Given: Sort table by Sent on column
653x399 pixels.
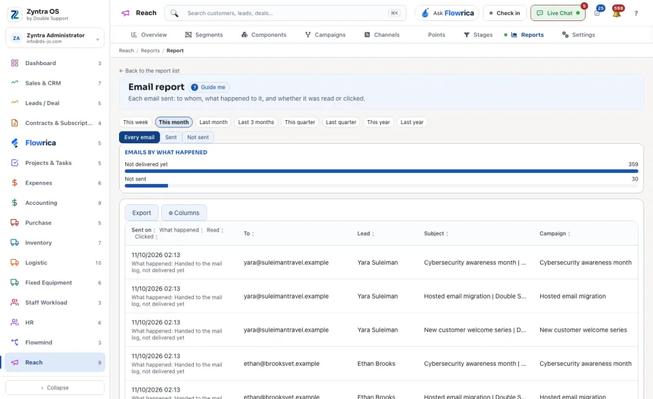Looking at the screenshot, I should click(144, 230).
